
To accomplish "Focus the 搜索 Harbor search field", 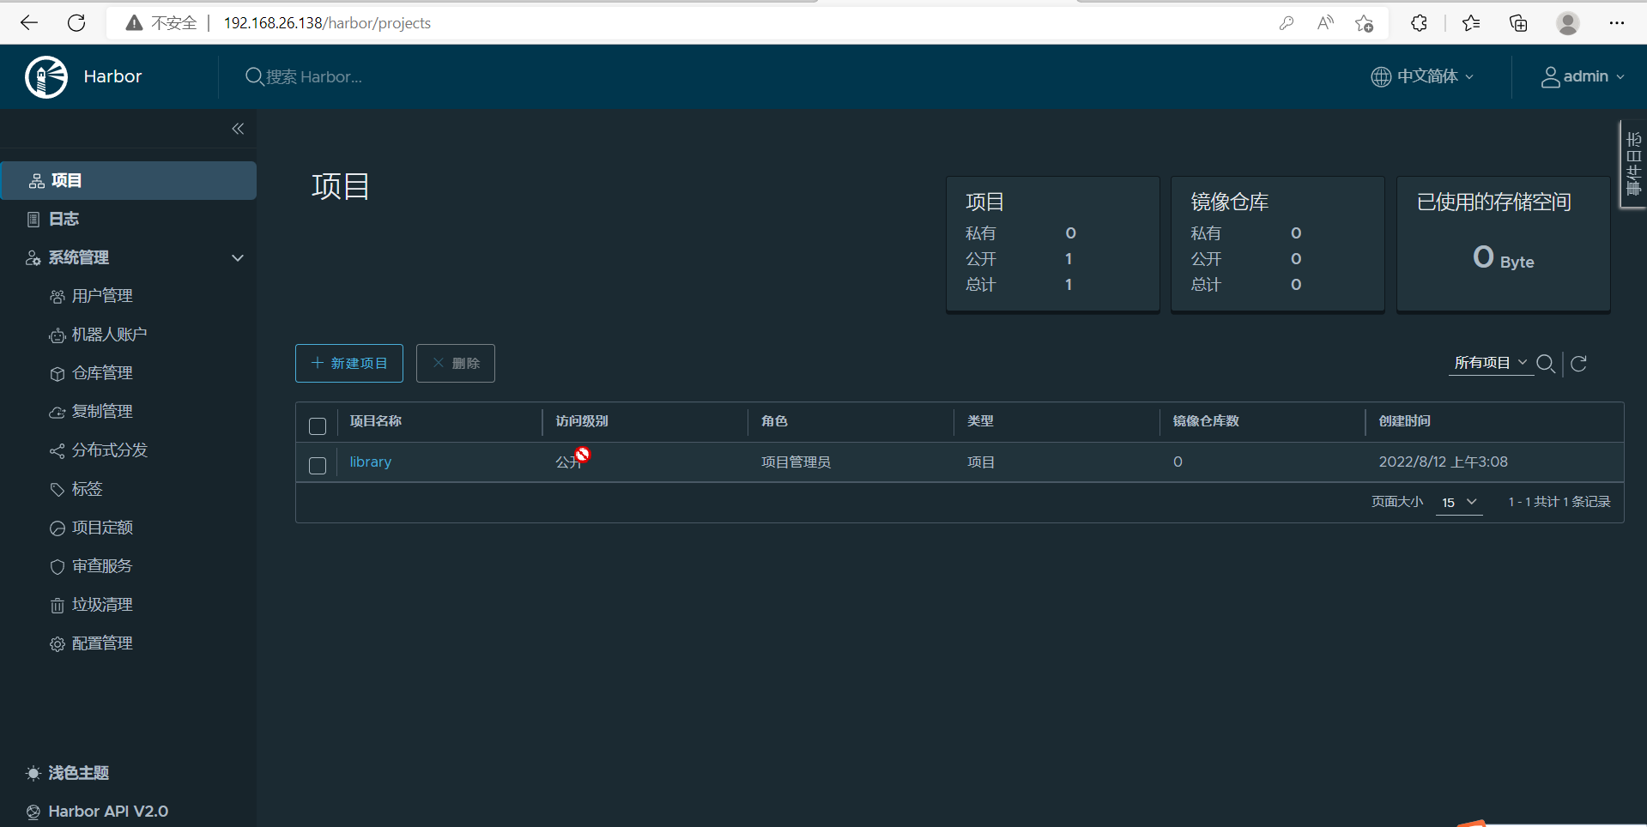I will (314, 77).
